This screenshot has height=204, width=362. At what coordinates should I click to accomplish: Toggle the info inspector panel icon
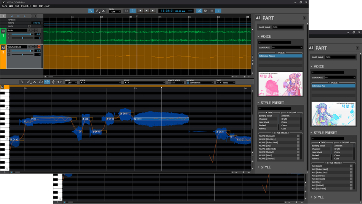pos(218,11)
